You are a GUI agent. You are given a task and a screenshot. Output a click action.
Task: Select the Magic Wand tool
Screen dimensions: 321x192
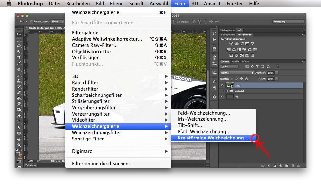click(19, 52)
